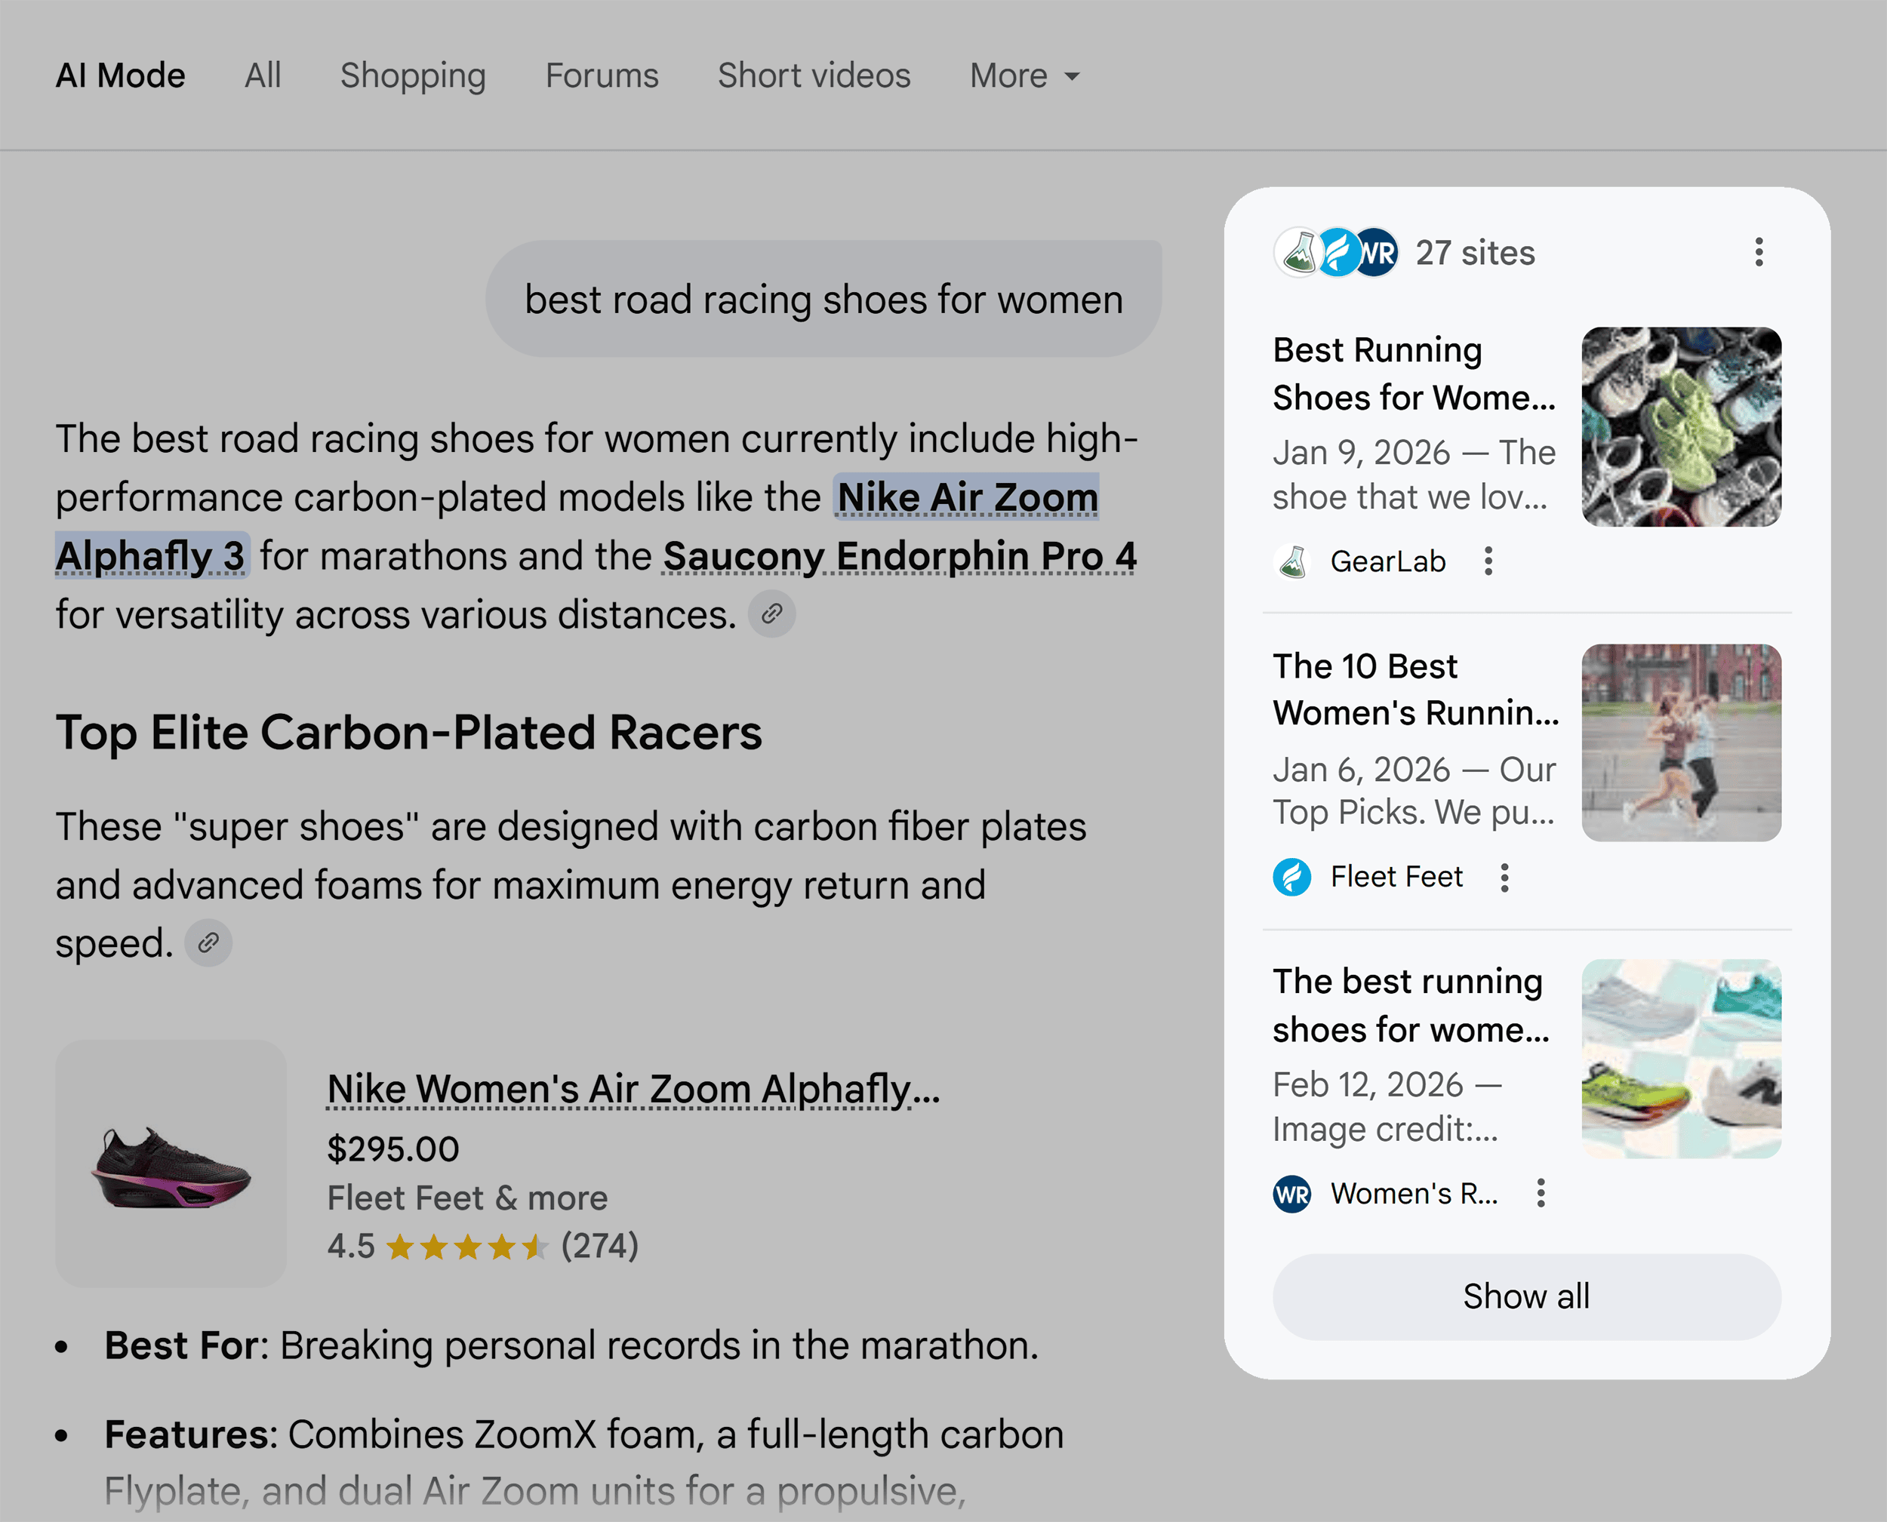This screenshot has height=1522, width=1887.
Task: Open the three-dot menu beside Women's Running
Action: pyautogui.click(x=1541, y=1193)
